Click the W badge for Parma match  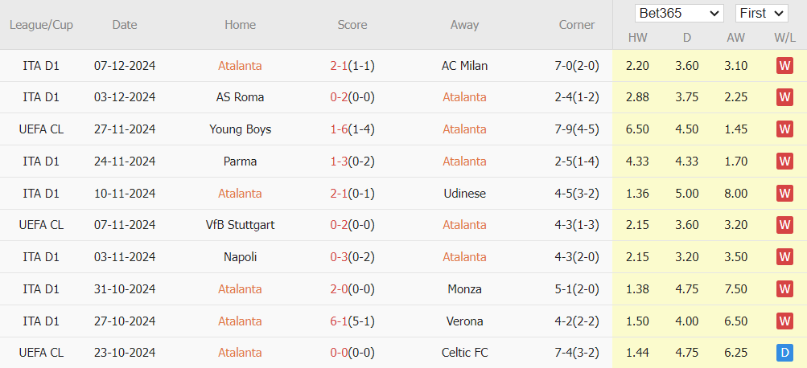click(784, 162)
